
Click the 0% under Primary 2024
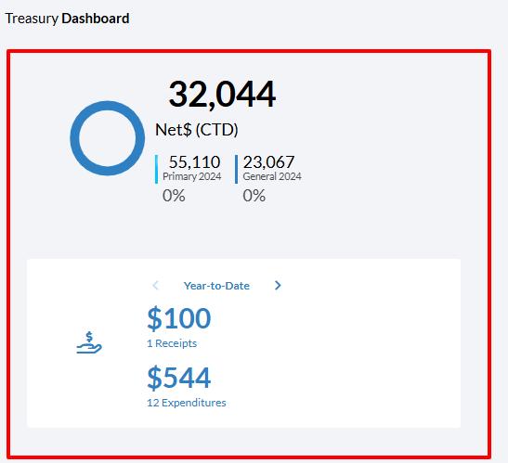pyautogui.click(x=174, y=196)
